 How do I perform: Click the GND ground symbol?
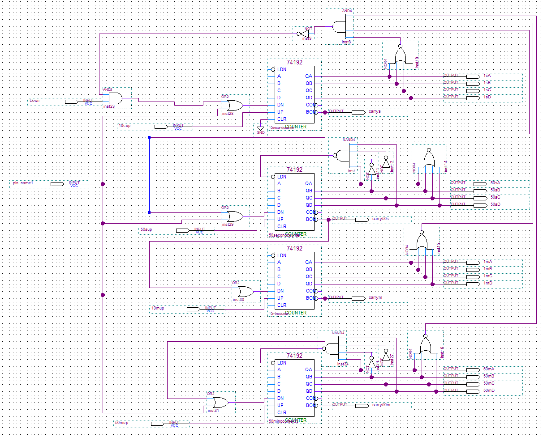(261, 129)
